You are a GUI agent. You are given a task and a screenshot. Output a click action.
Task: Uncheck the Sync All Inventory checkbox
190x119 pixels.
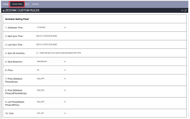point(37,53)
